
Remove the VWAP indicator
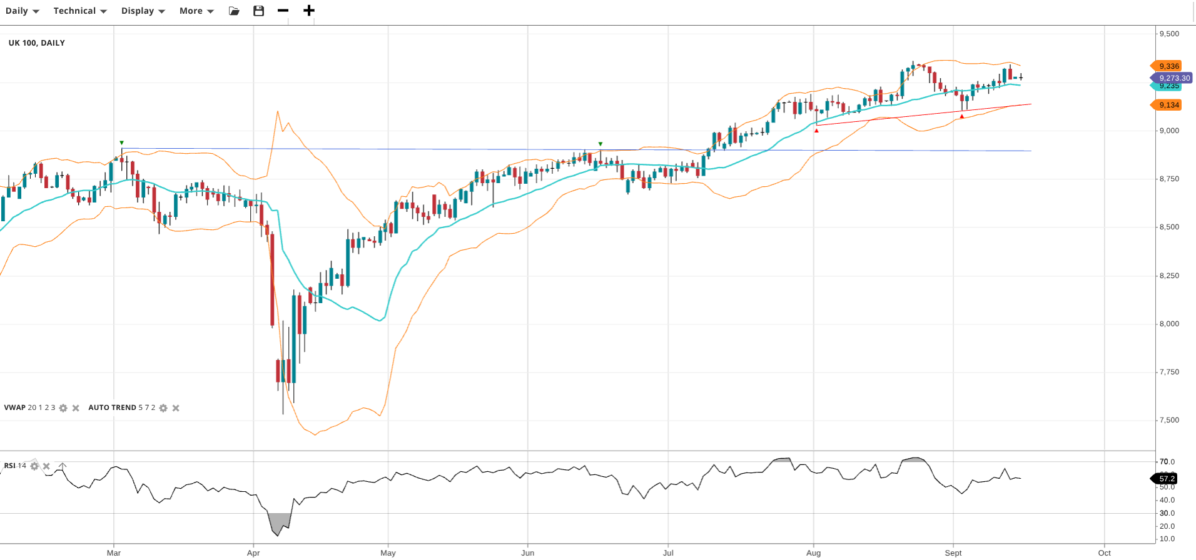76,408
